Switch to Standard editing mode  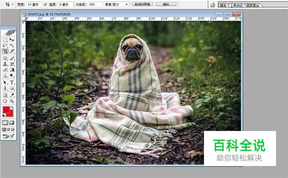pyautogui.click(x=5, y=122)
